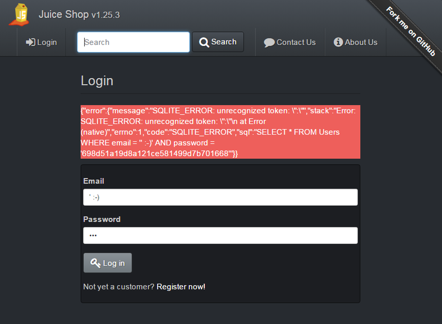Click the speech bubble icon for Contact Us

click(269, 43)
